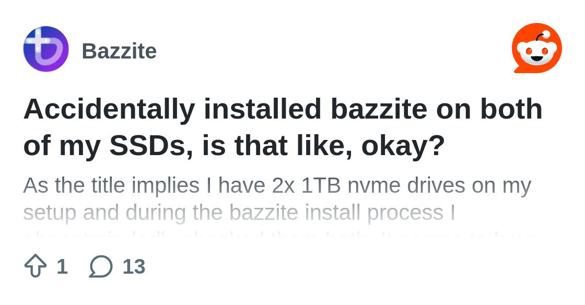Click the Bazzite community avatar icon

click(46, 49)
